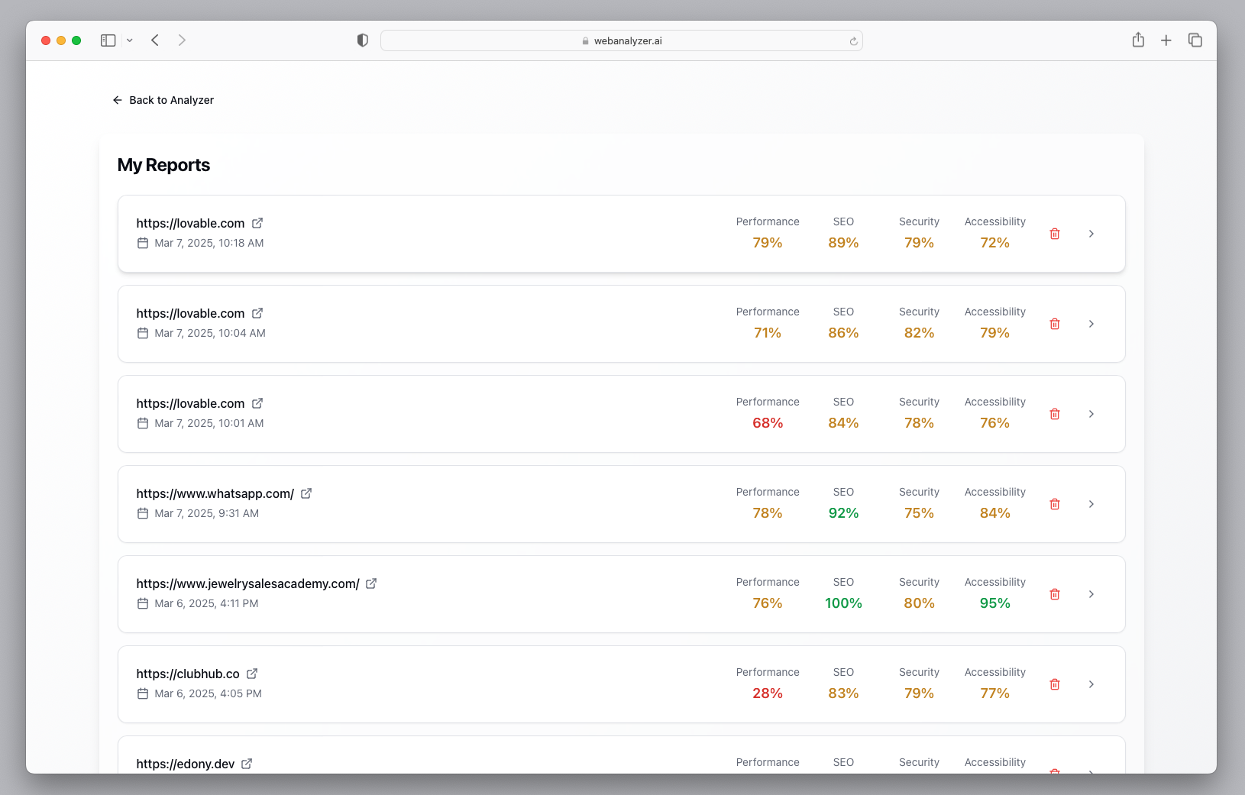This screenshot has width=1245, height=795.
Task: Click trash icon for clubhub.co report
Action: tap(1054, 684)
